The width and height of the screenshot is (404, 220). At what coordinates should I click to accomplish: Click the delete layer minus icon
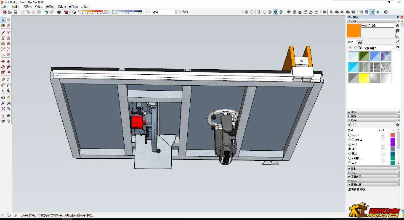(355, 125)
